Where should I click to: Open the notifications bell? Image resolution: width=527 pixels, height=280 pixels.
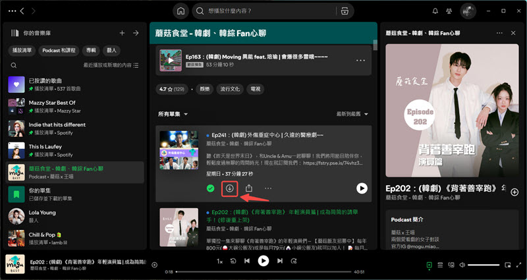(435, 11)
